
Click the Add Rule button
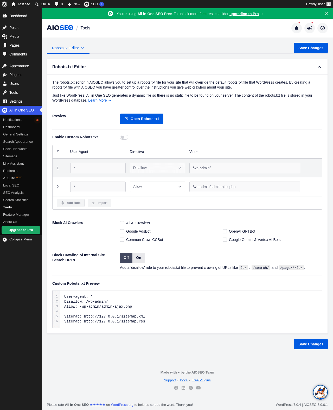tap(71, 203)
